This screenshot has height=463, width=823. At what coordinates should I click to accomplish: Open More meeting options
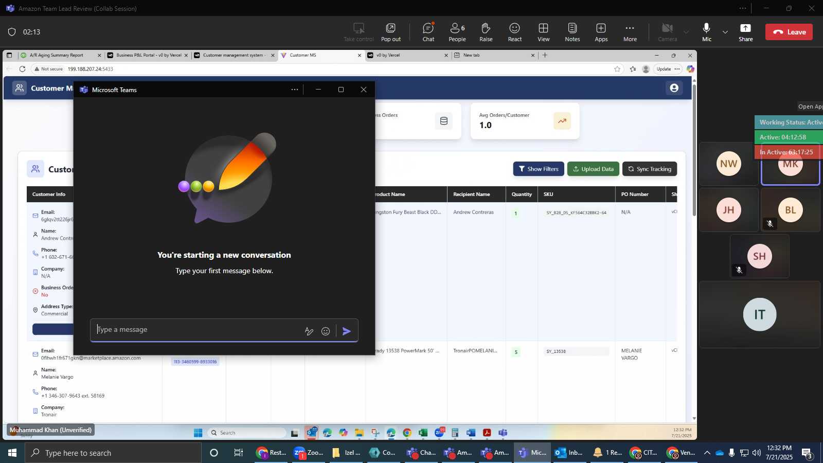pyautogui.click(x=630, y=32)
